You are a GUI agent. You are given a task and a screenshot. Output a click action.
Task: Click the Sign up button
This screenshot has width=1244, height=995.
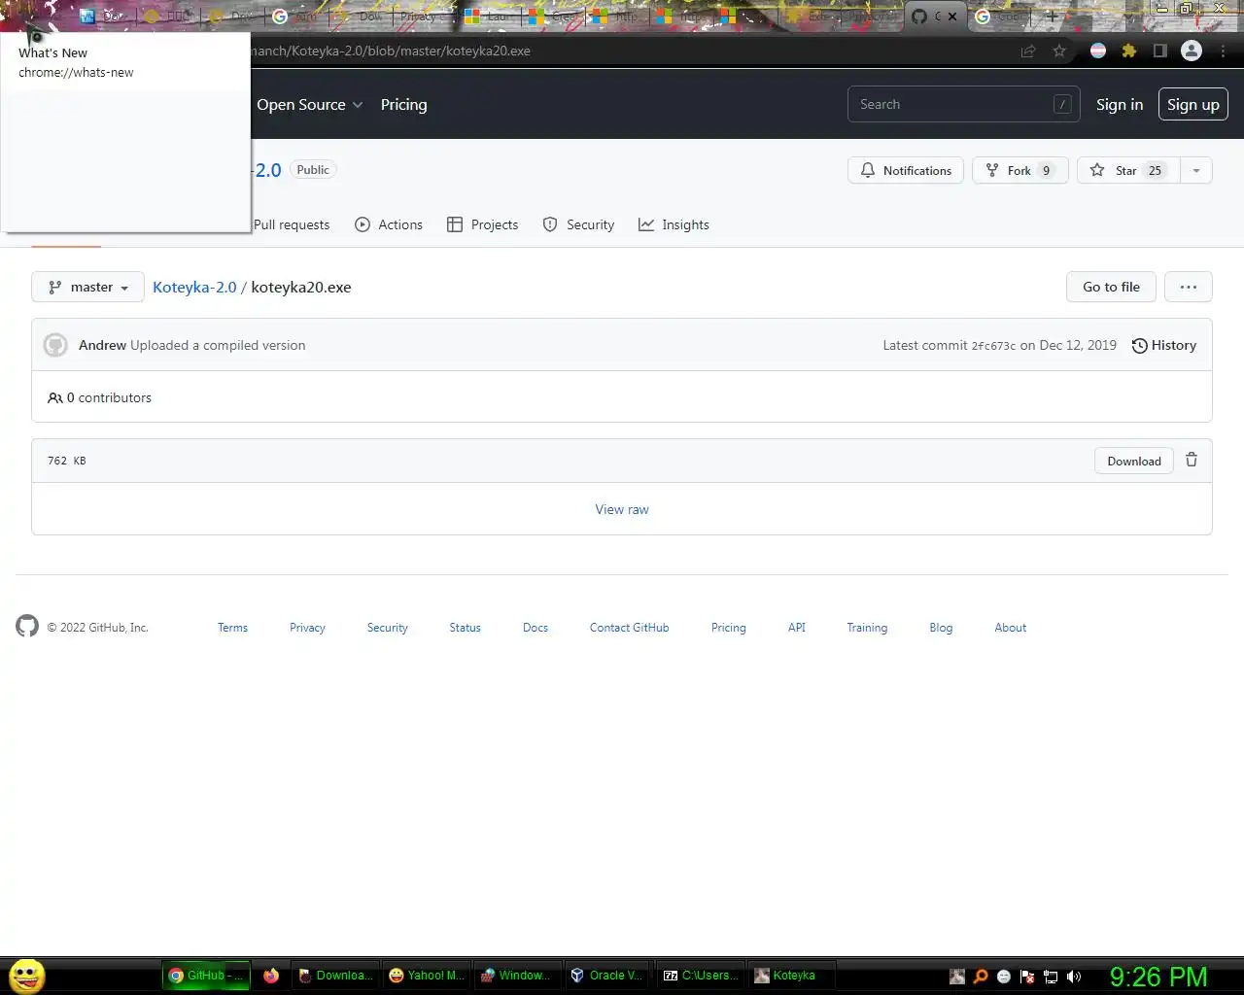(1192, 104)
